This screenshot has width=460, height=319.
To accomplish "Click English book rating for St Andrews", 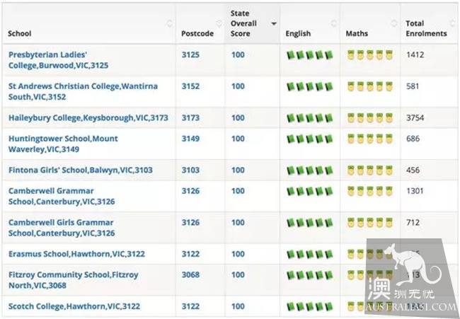I will (310, 86).
